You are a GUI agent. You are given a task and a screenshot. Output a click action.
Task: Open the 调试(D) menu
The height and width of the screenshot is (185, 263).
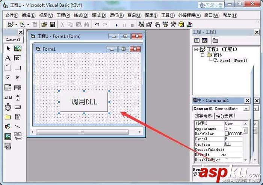pos(99,15)
